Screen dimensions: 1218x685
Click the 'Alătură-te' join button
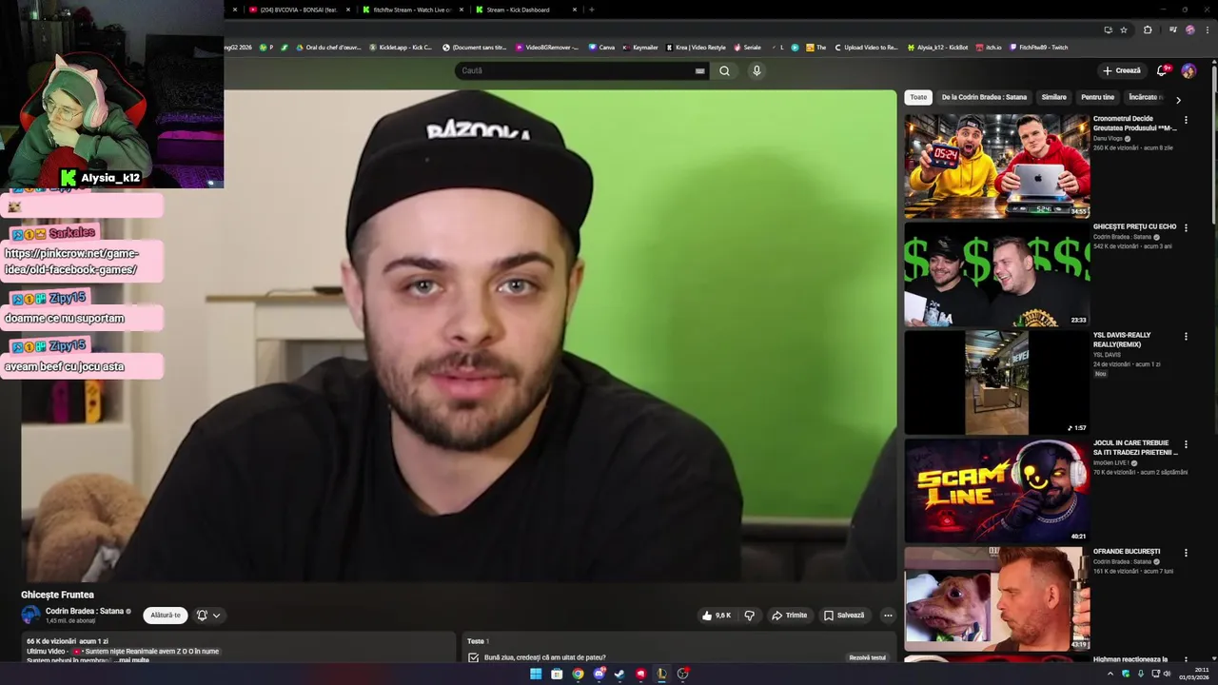(x=166, y=616)
